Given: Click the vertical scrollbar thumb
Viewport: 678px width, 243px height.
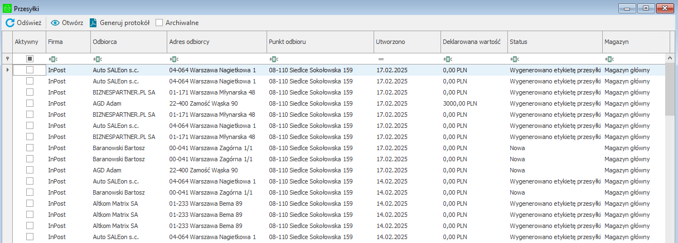Looking at the screenshot, I should (671, 89).
